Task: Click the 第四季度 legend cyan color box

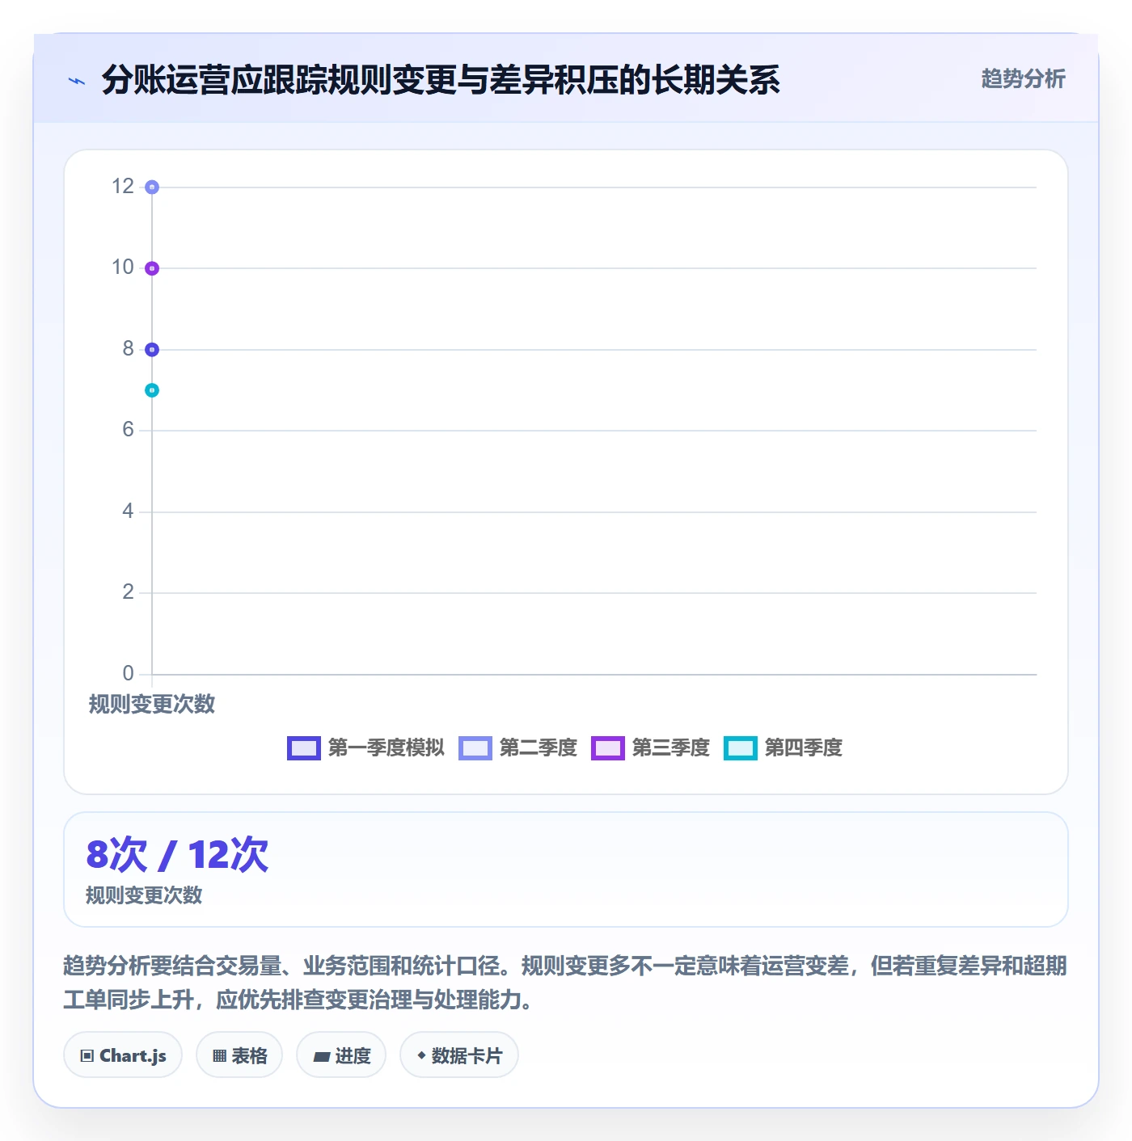Action: tap(741, 748)
